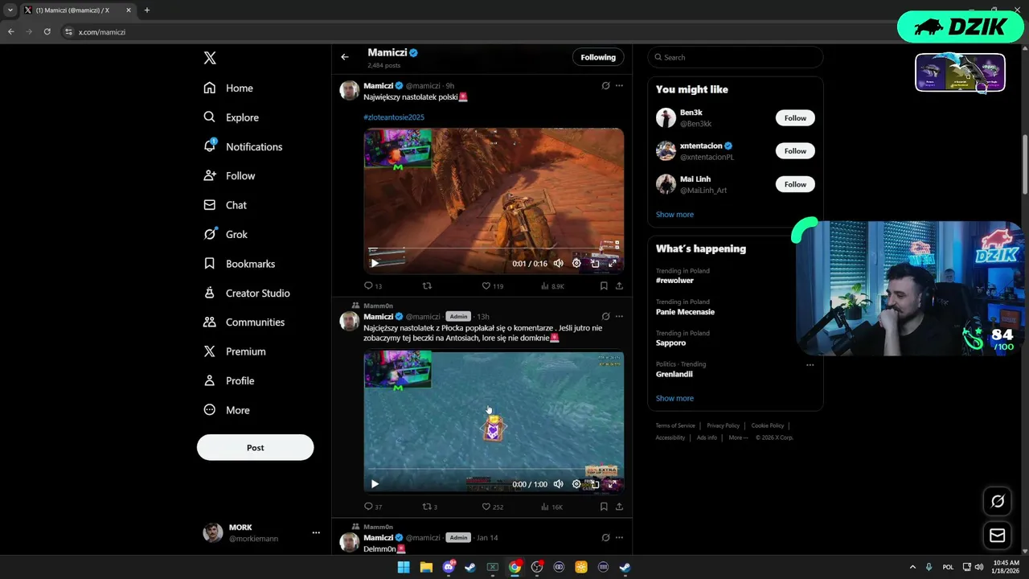Open settings gear on the second video
Image resolution: width=1029 pixels, height=579 pixels.
point(576,484)
